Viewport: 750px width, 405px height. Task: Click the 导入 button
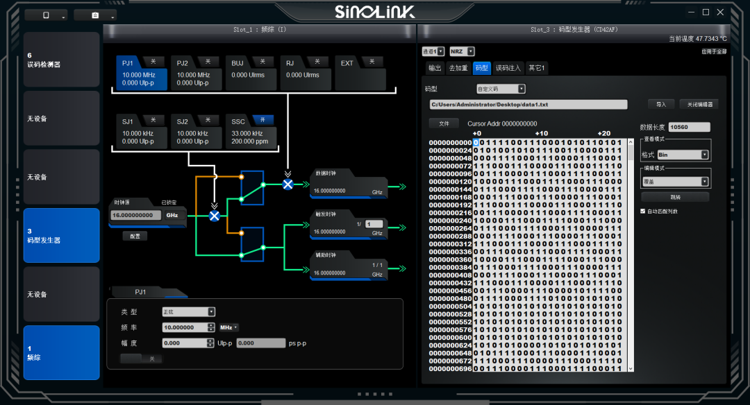(x=660, y=104)
